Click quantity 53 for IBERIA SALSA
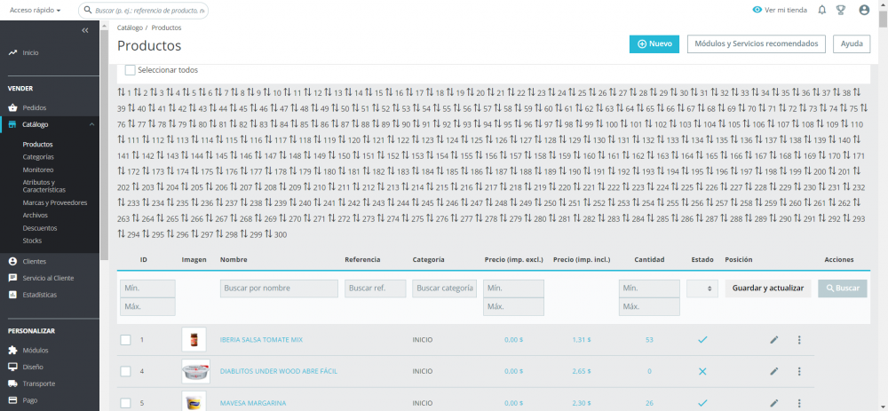The image size is (888, 411). 649,340
